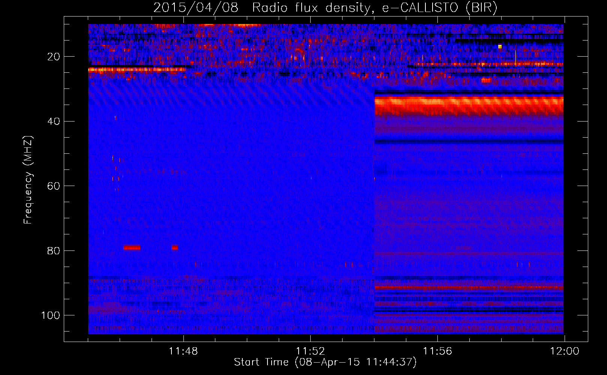The image size is (607, 375).
Task: Click the plot title '2015/04/08 Radio flux density, e-CALLISTO (BIR)'
Action: [x=325, y=7]
